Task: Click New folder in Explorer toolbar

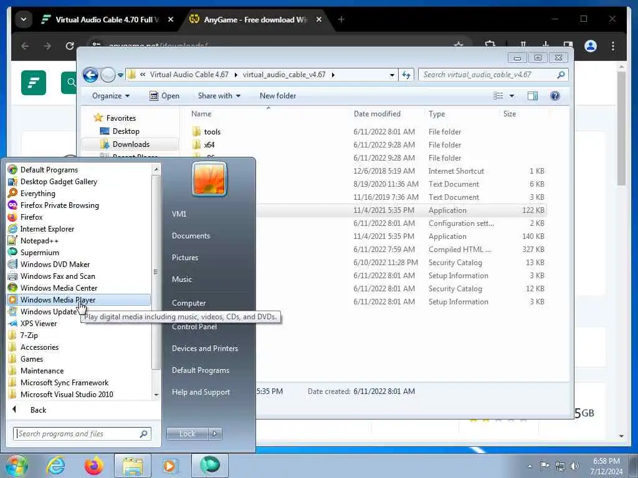Action: 278,96
